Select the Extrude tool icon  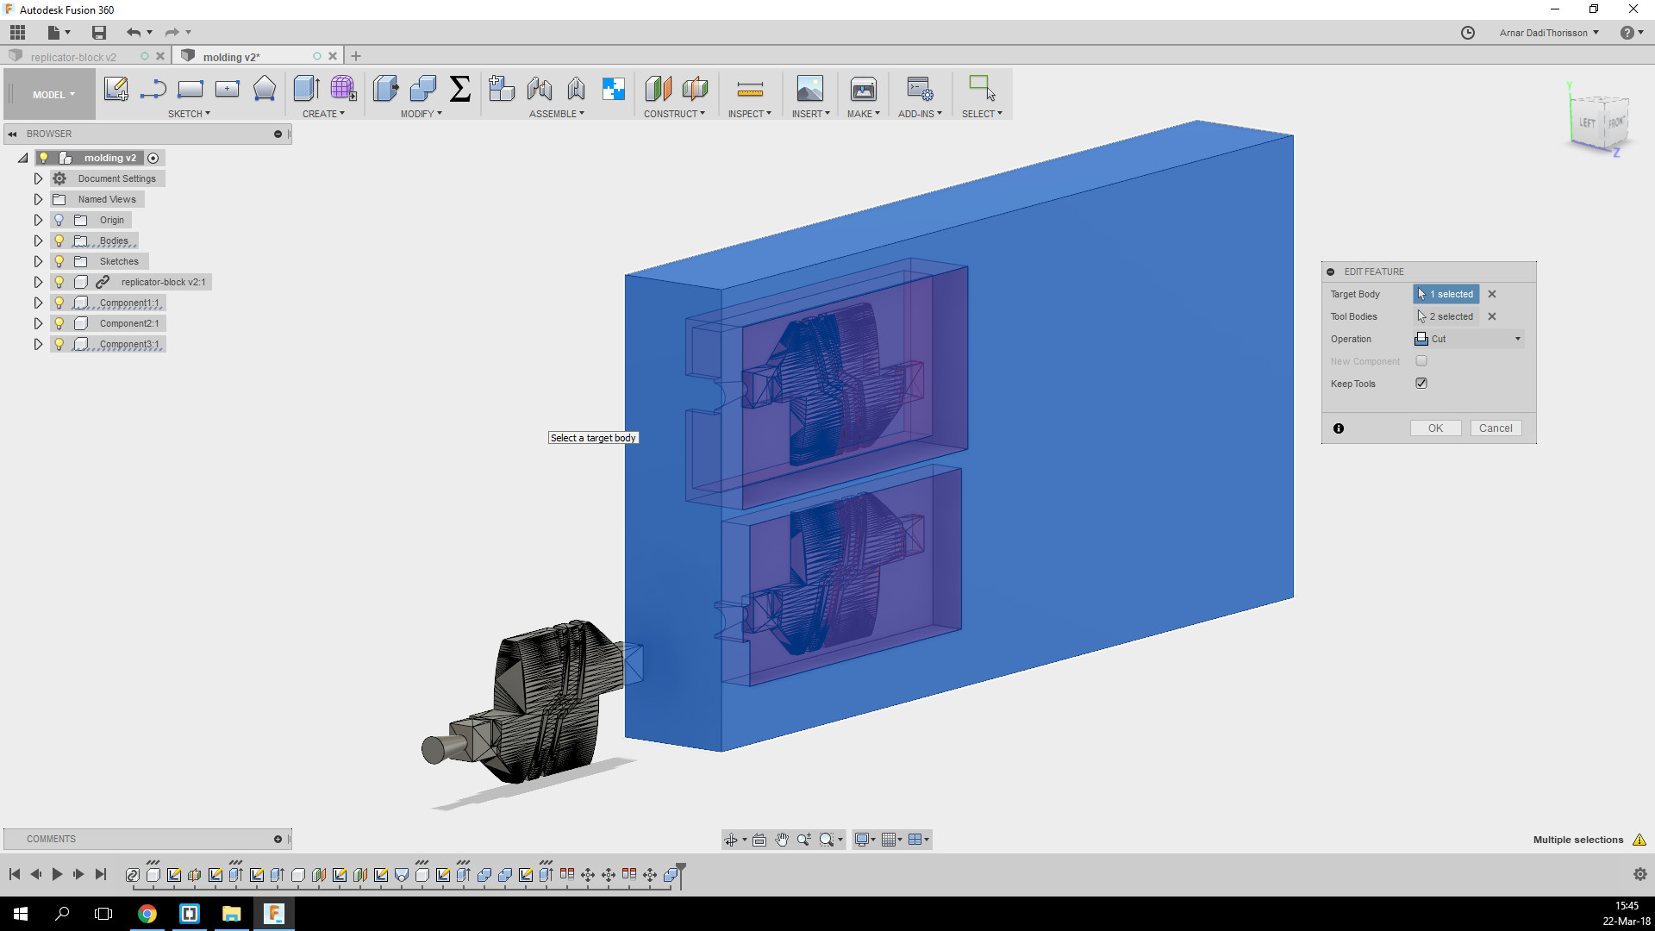pyautogui.click(x=306, y=89)
